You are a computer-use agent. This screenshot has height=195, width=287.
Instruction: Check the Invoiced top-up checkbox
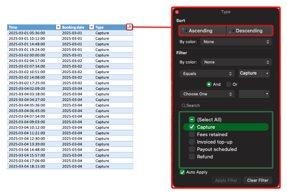coord(192,142)
